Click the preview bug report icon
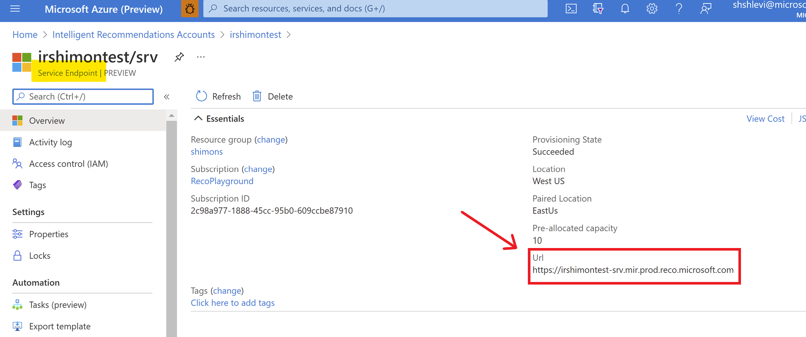806x337 pixels. 190,9
